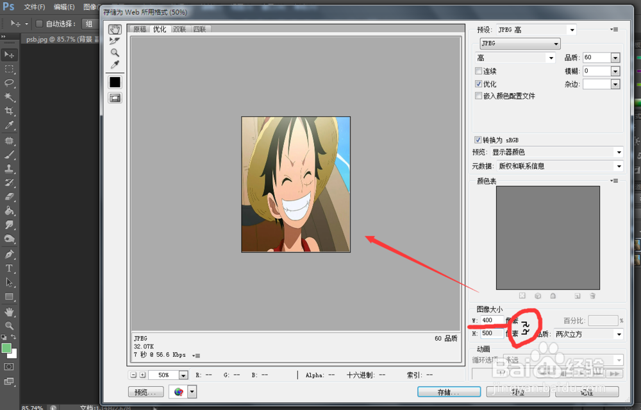Click zoom in plus button
The image size is (641, 410).
(142, 375)
